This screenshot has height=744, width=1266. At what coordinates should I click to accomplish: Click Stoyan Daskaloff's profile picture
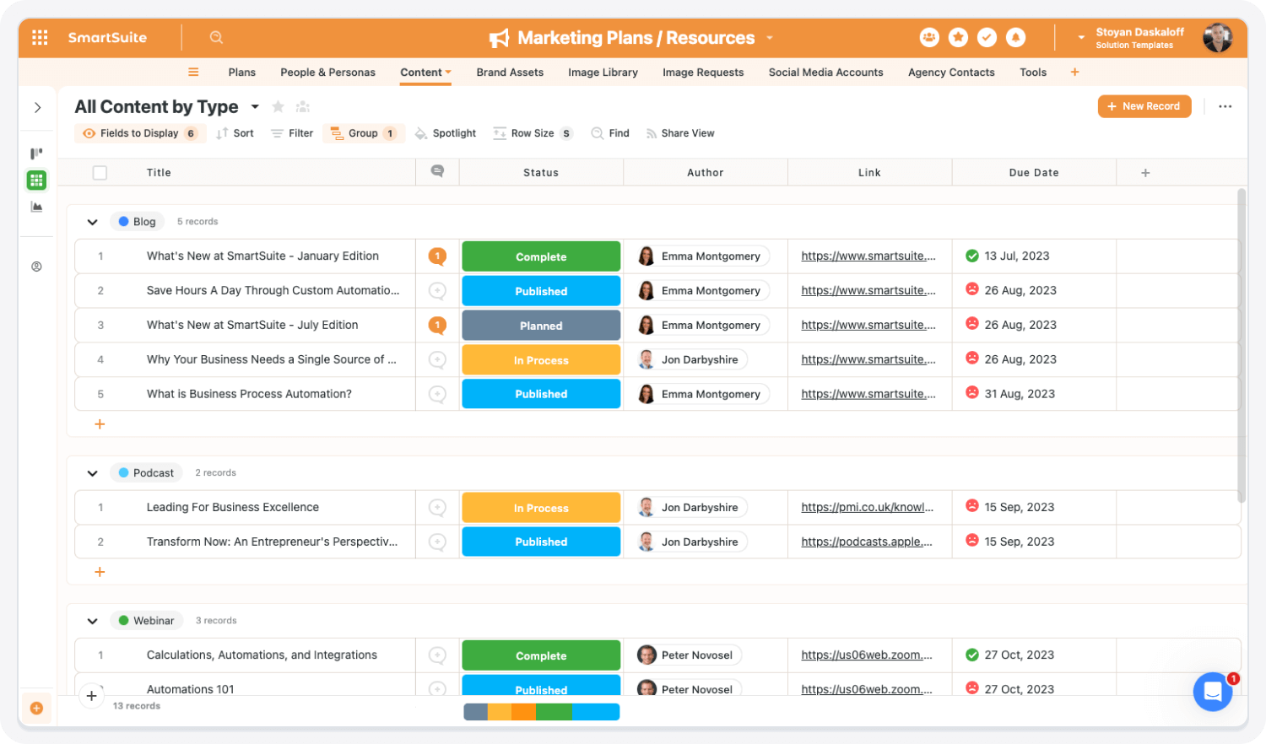click(x=1217, y=37)
